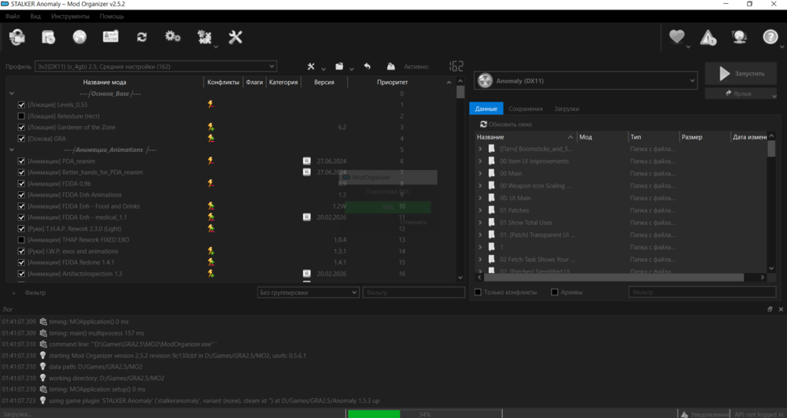The image size is (787, 418).
Task: Open the Anomaly (DX11) executable dropdown
Action: (x=586, y=81)
